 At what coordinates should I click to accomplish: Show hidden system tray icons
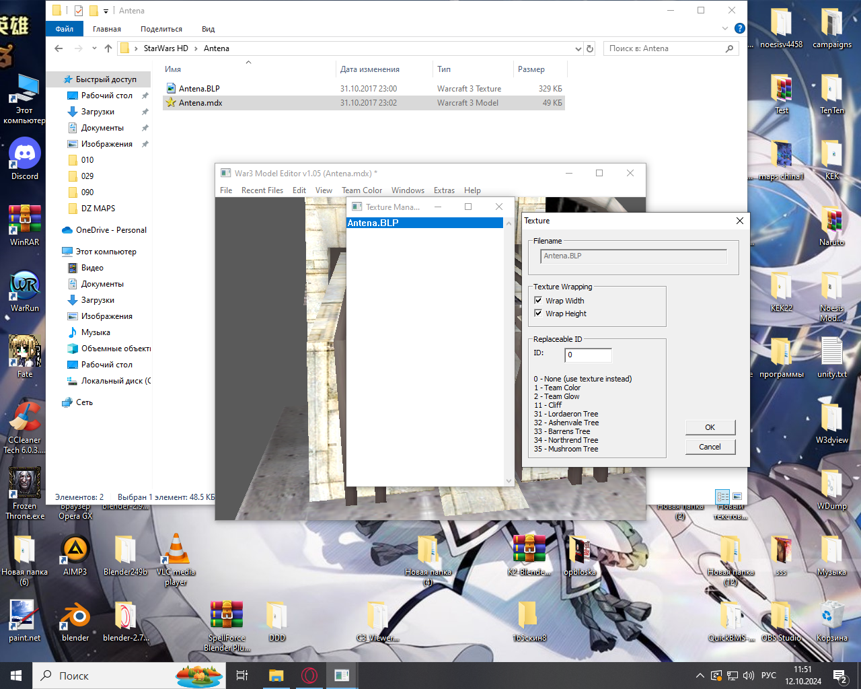pyautogui.click(x=700, y=676)
